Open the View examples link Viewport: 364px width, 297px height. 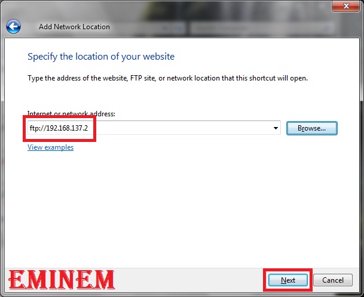(x=50, y=147)
